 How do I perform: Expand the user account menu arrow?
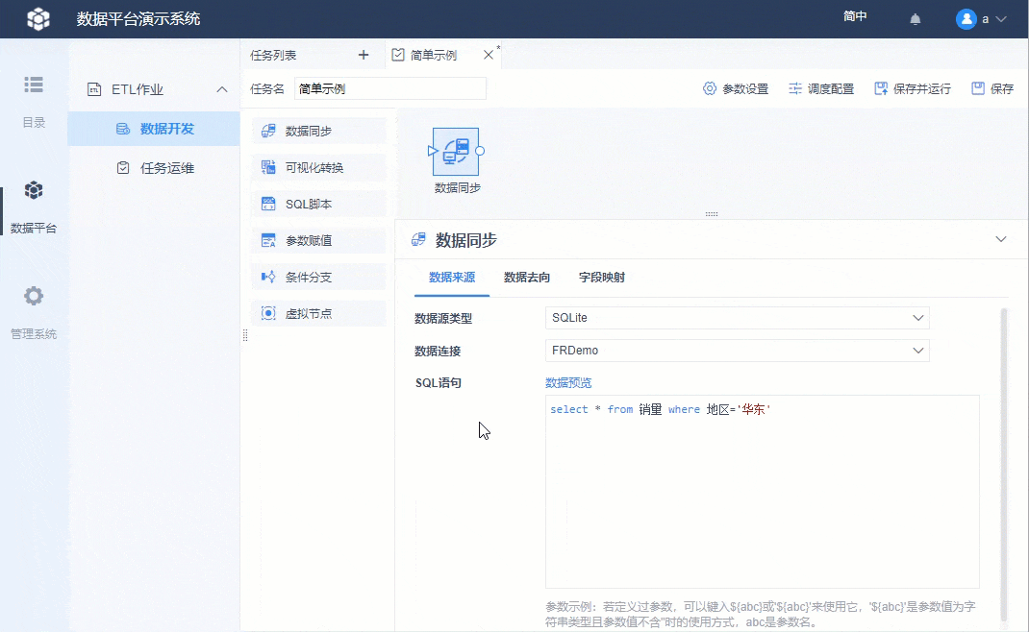1001,19
